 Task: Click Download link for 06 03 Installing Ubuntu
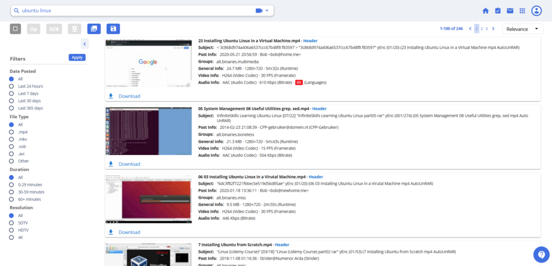(x=129, y=232)
